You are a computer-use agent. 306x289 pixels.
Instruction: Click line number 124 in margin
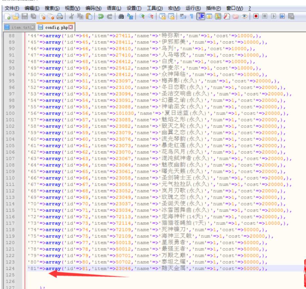pyautogui.click(x=10, y=268)
